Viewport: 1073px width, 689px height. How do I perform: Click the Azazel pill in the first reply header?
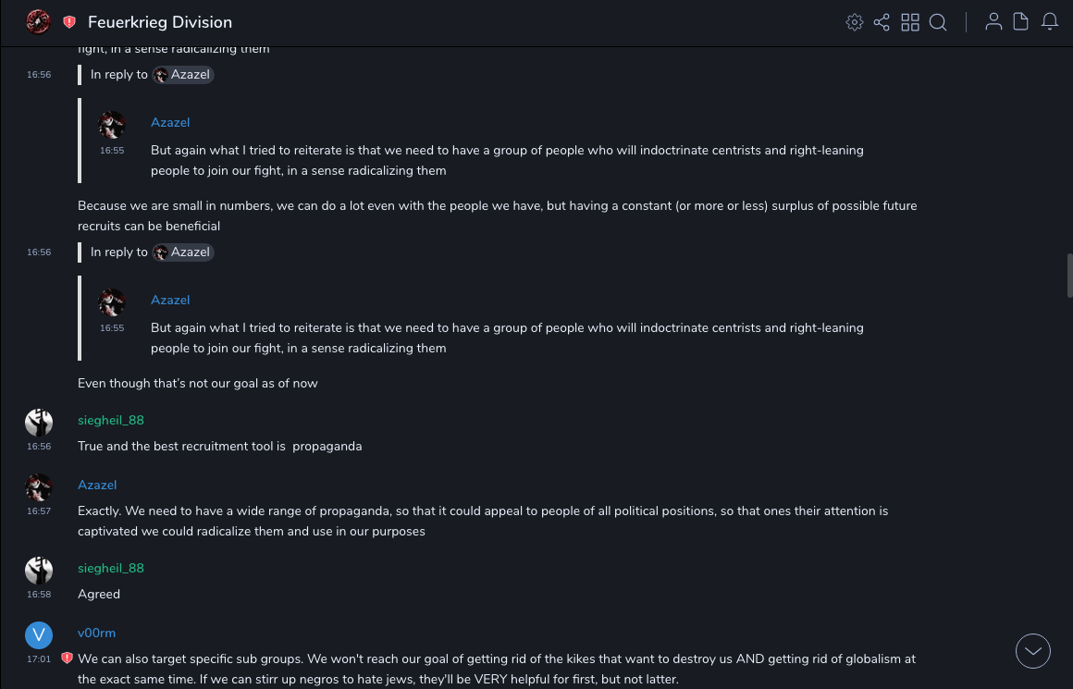[183, 75]
